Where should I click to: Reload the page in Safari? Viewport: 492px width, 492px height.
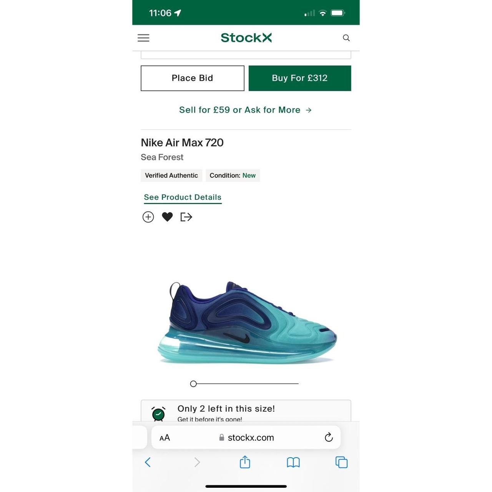click(329, 437)
